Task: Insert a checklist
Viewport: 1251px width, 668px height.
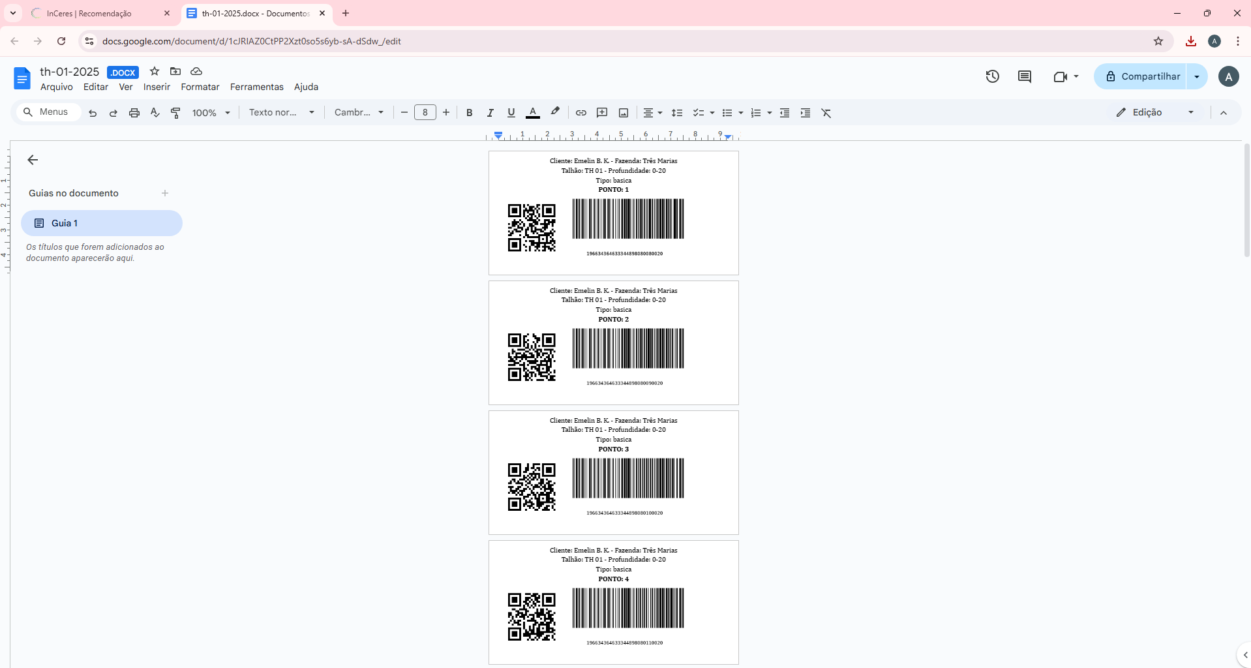Action: pos(699,113)
